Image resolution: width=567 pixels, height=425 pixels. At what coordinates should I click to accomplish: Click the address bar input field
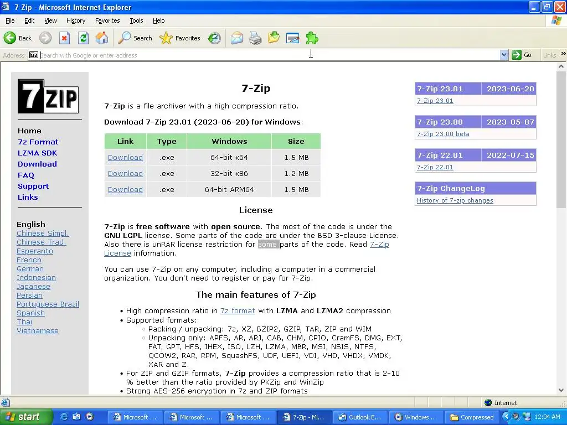tap(270, 55)
